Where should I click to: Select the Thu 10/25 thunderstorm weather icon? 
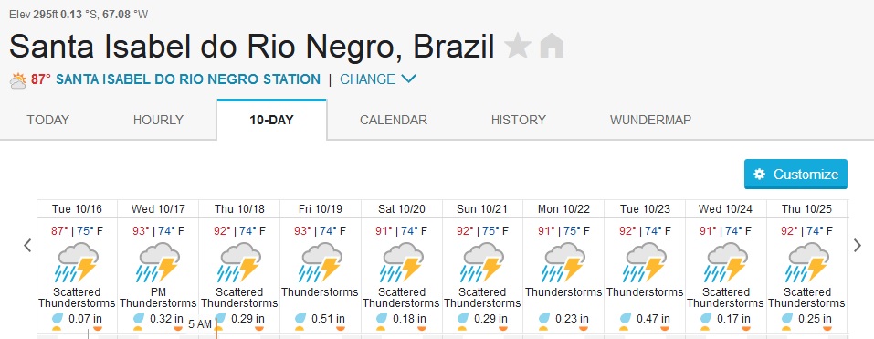click(x=806, y=262)
